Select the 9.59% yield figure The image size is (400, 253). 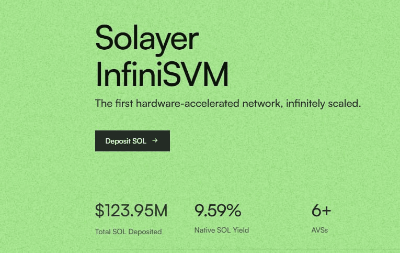pyautogui.click(x=218, y=211)
